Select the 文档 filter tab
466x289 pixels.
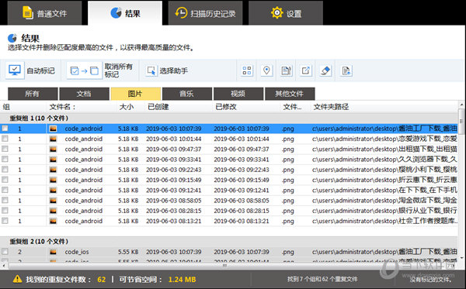84,94
